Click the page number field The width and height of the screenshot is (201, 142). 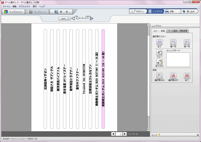(x=119, y=134)
